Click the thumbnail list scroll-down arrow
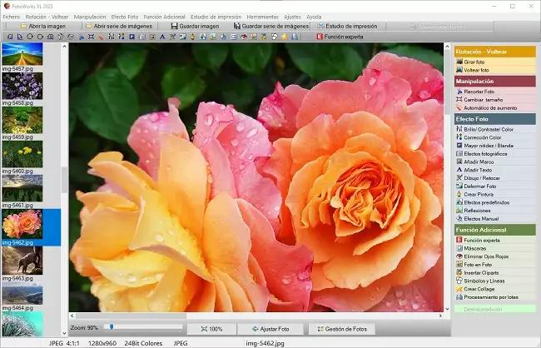The width and height of the screenshot is (541, 348). (64, 333)
